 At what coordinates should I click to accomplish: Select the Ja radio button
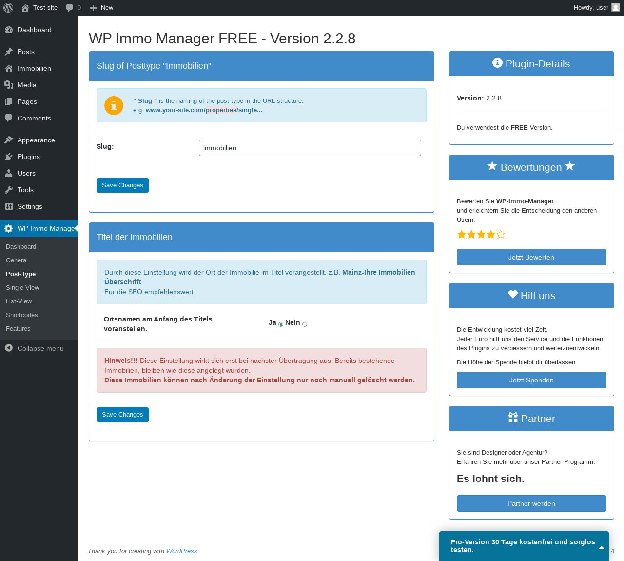click(x=281, y=324)
